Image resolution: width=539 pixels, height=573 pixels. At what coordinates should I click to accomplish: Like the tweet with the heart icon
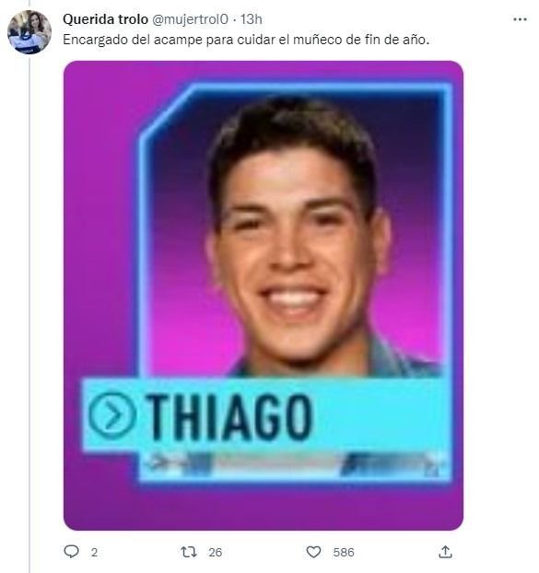[313, 552]
